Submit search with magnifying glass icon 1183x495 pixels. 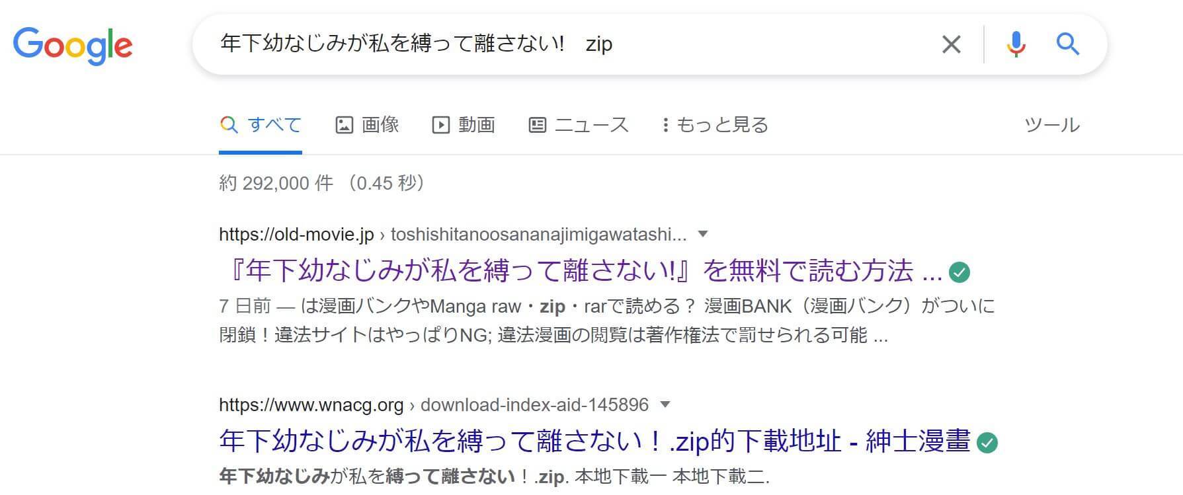point(1067,44)
